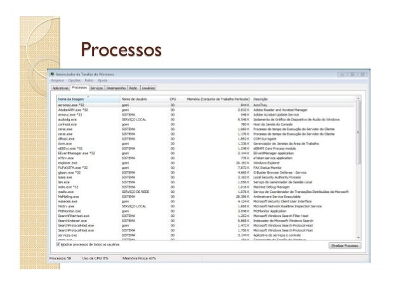405x286 pixels.
Task: Select the audiodg.exe process
Action: point(206,119)
